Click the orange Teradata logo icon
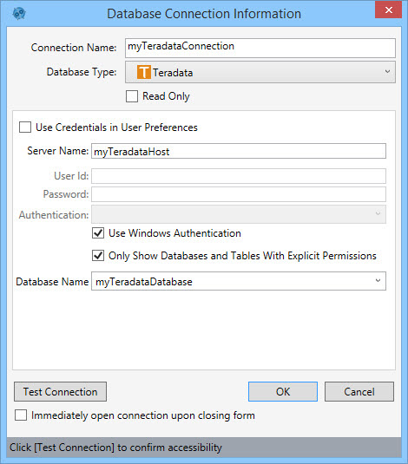This screenshot has height=464, width=408. tap(144, 72)
